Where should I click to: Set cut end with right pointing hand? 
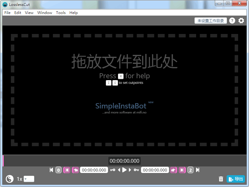point(173,170)
